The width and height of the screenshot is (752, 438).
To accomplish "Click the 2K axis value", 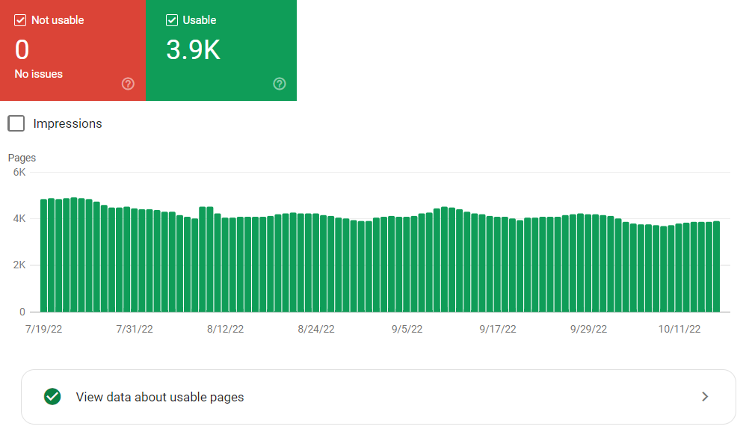I will 19,265.
